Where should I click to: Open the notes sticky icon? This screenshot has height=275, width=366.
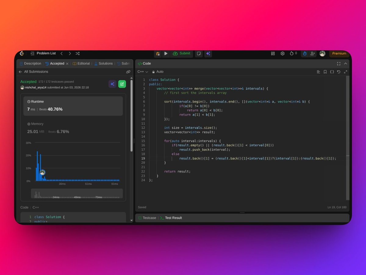pyautogui.click(x=199, y=53)
